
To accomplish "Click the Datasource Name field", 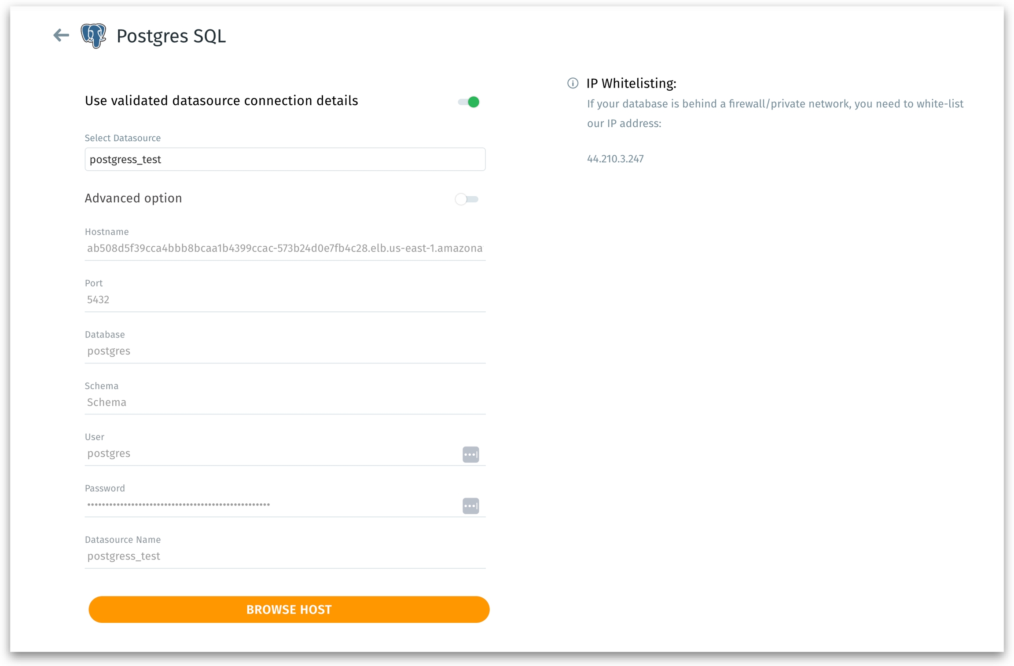I will (x=284, y=556).
